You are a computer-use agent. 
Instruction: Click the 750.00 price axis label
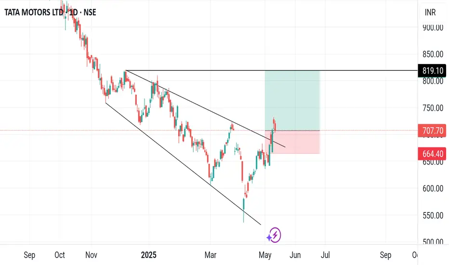pyautogui.click(x=433, y=108)
